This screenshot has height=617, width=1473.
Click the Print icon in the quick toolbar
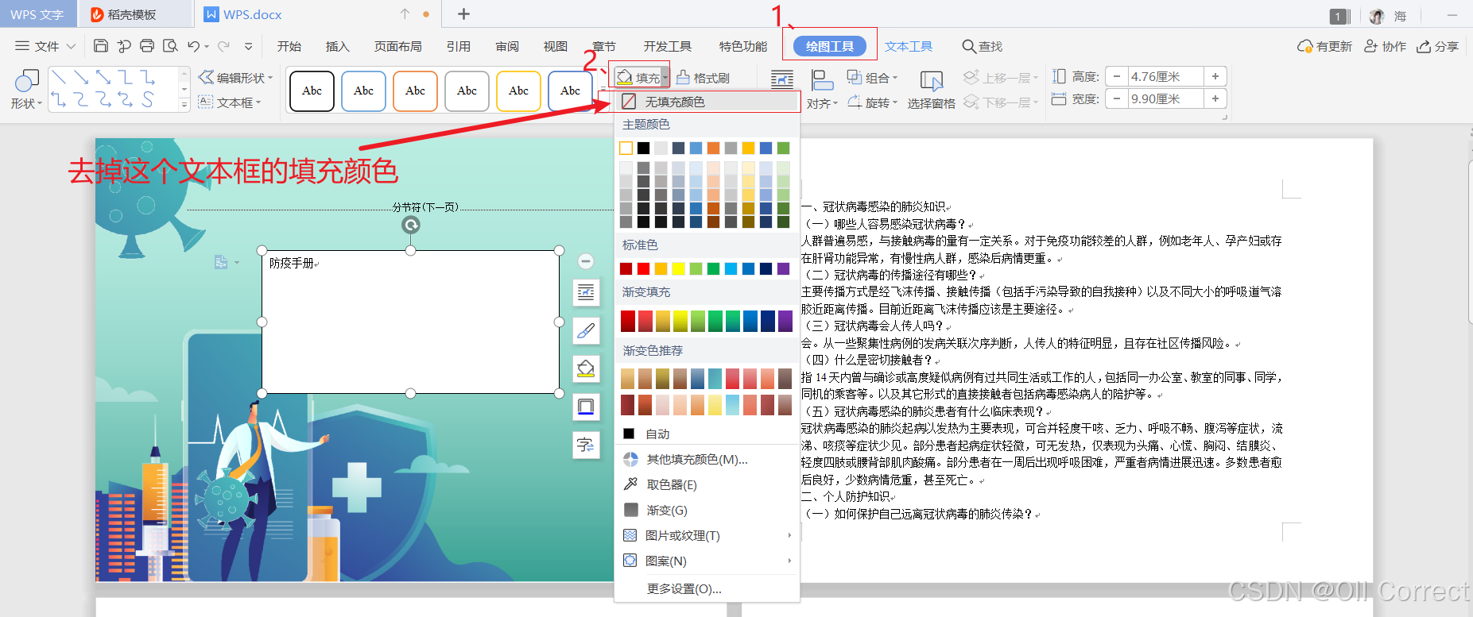pyautogui.click(x=147, y=46)
